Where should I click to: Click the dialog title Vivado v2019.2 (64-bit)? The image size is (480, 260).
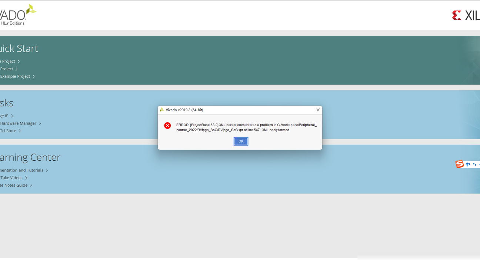184,110
